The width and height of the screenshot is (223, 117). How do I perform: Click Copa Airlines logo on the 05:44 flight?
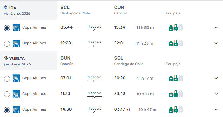click(x=16, y=27)
